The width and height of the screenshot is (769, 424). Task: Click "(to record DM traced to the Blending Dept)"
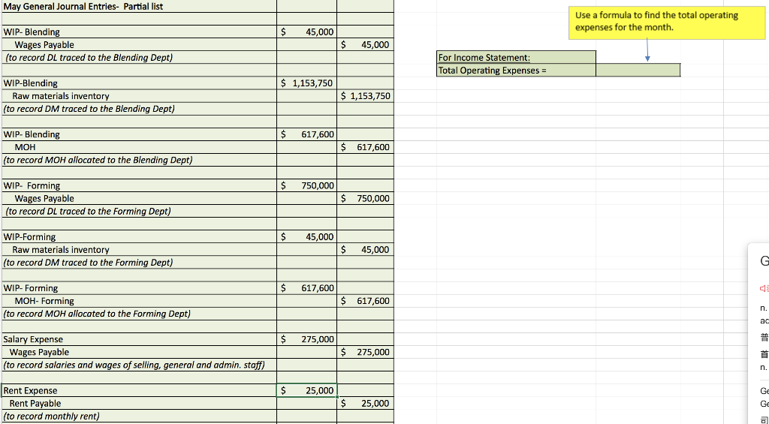coord(89,109)
